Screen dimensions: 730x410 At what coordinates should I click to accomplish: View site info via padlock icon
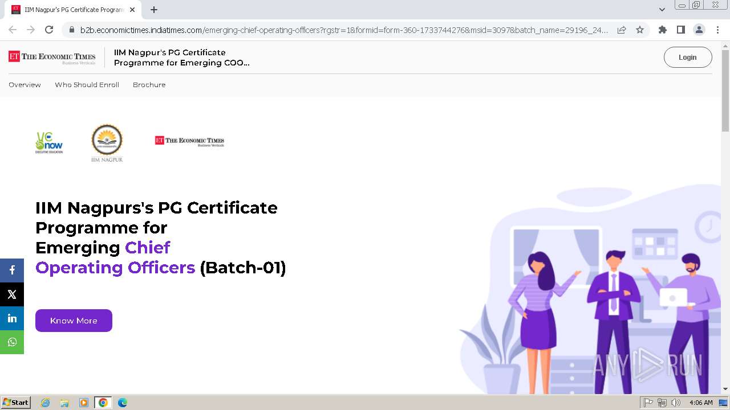click(71, 30)
